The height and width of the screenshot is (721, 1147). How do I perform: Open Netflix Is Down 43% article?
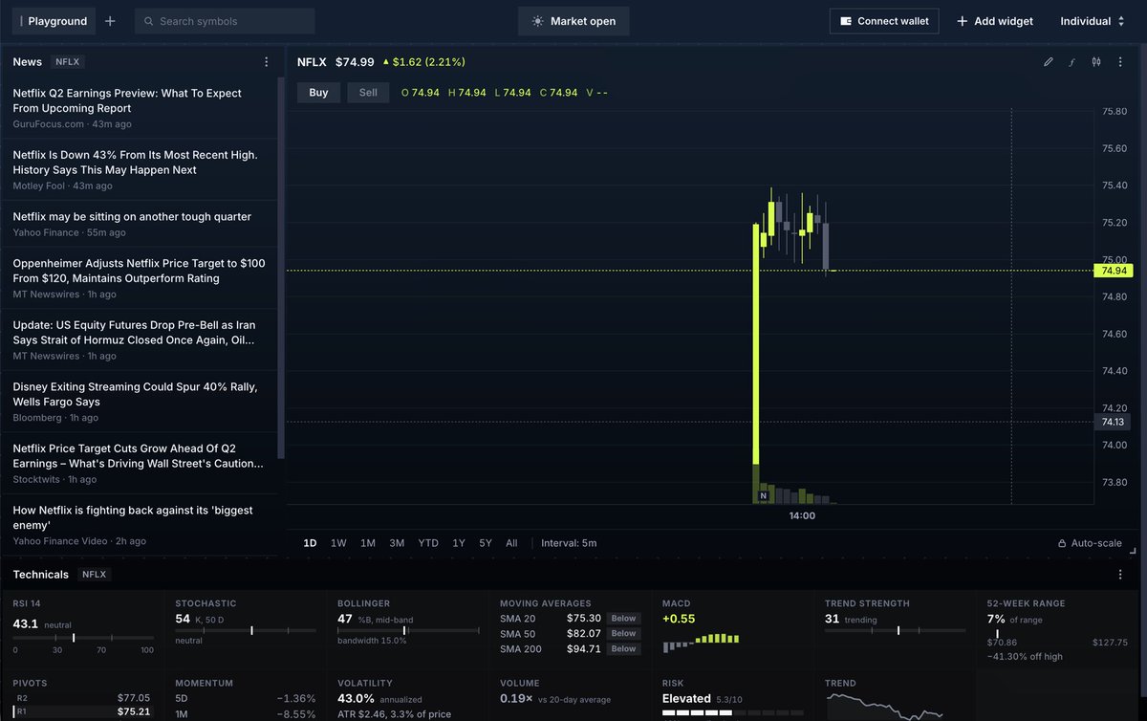click(139, 169)
